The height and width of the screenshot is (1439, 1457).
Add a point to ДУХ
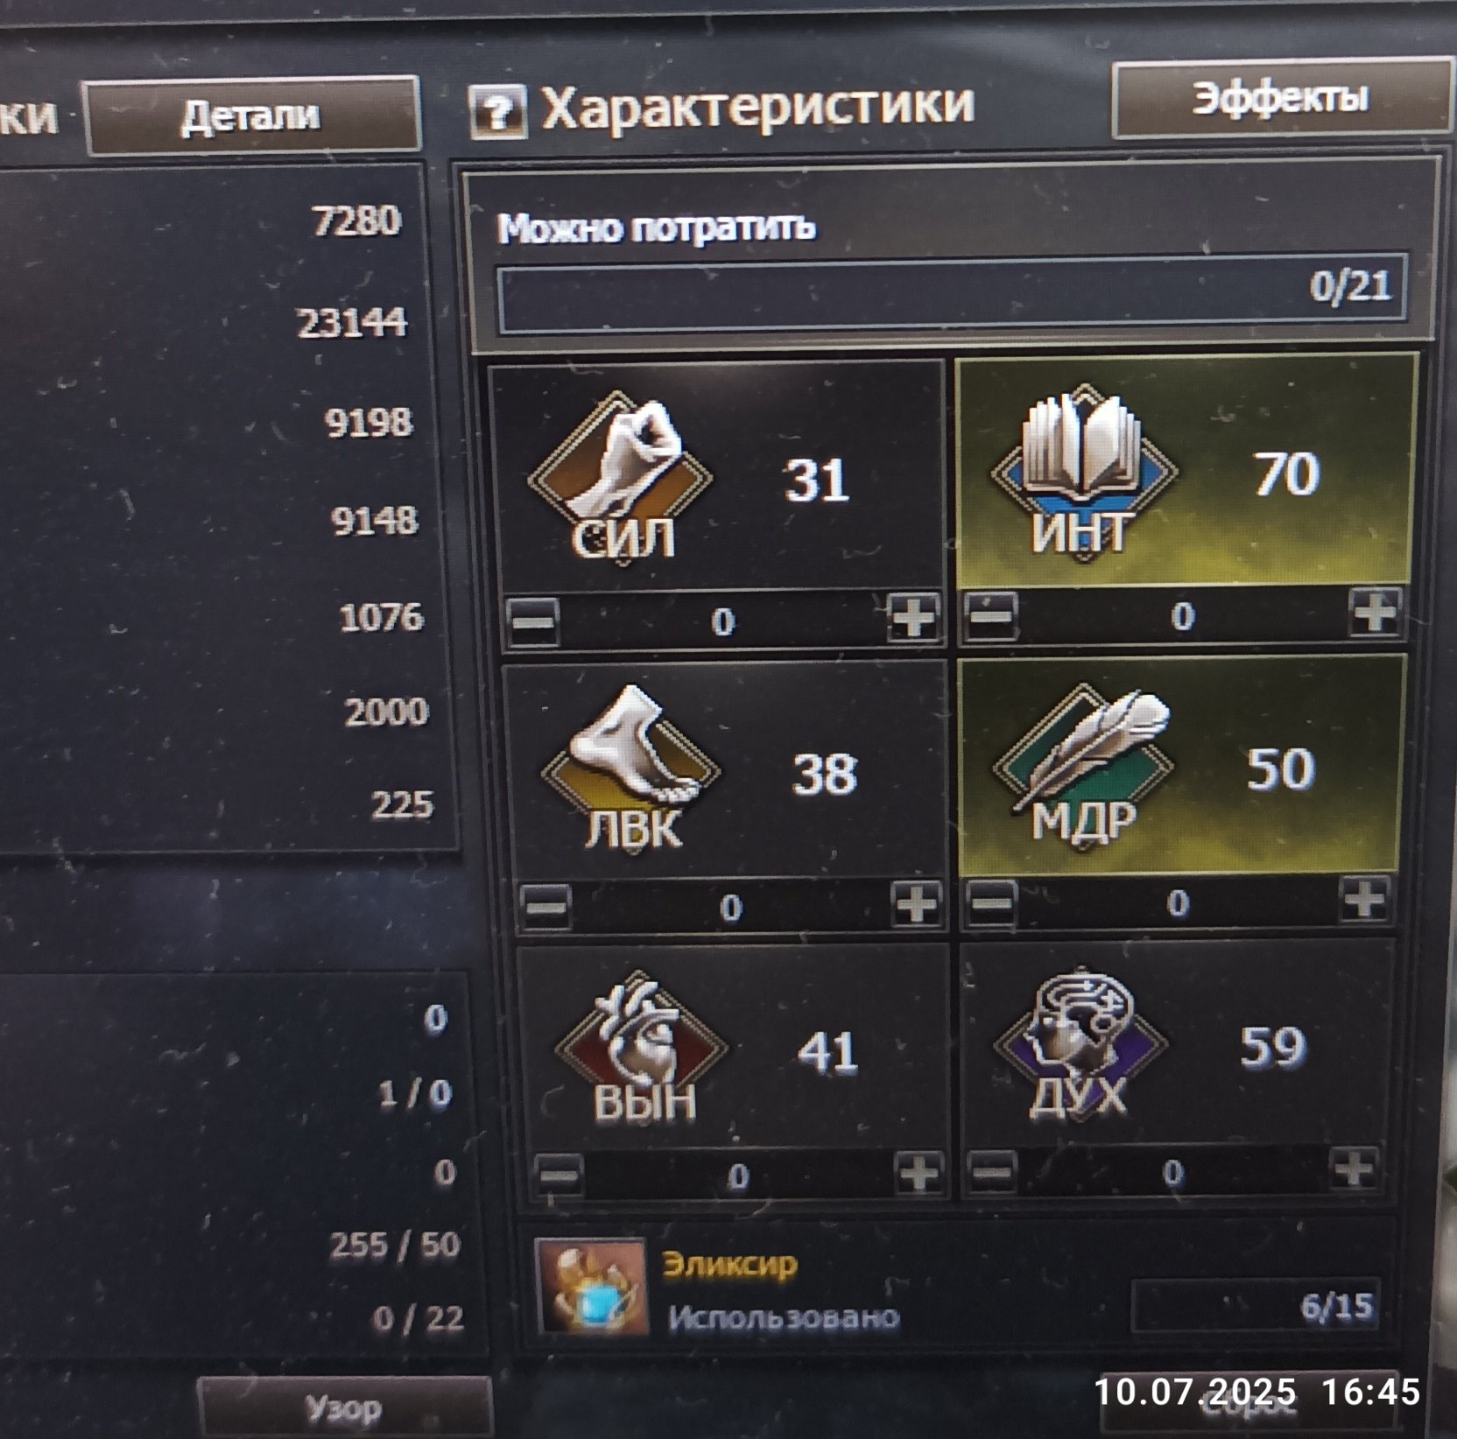(x=1355, y=1168)
